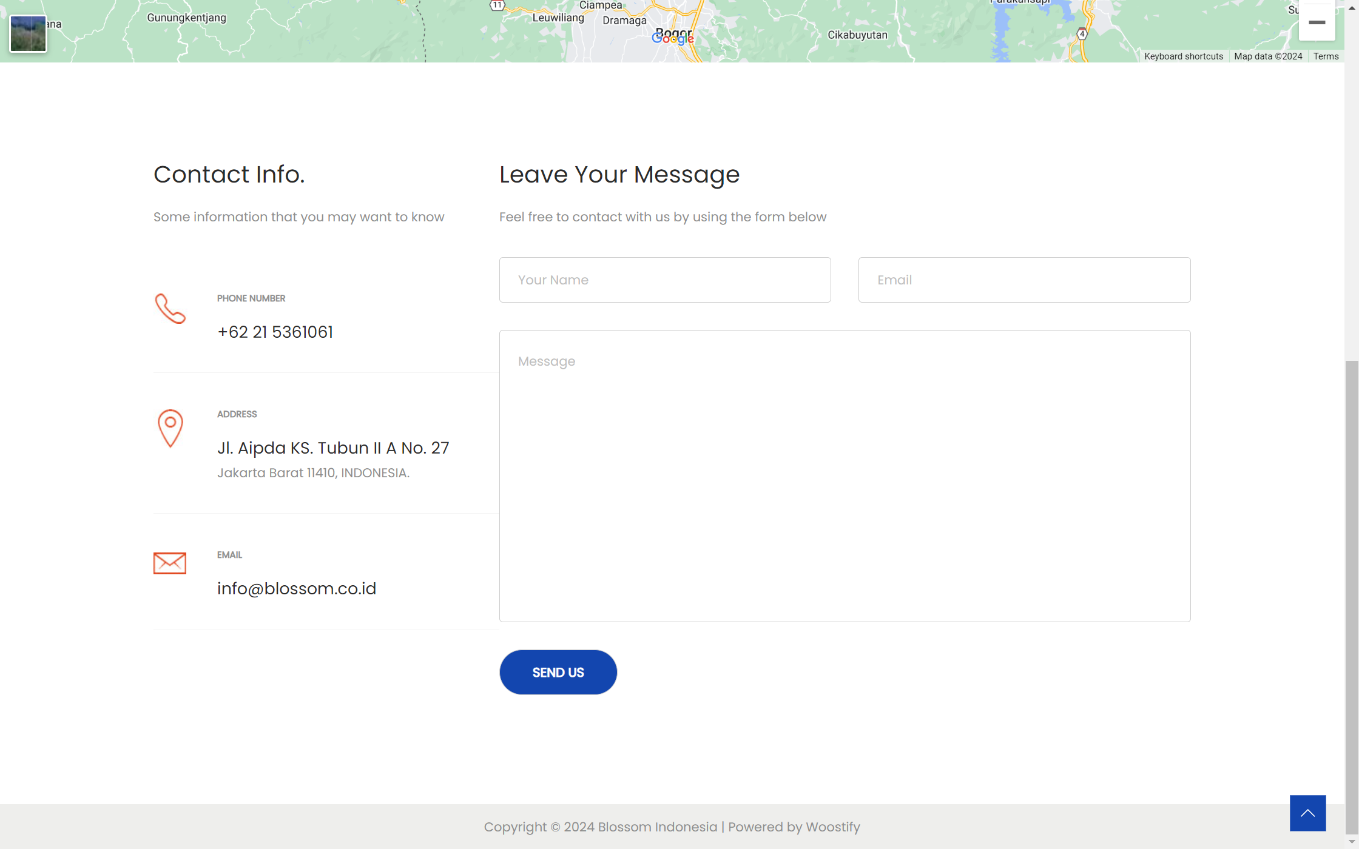The image size is (1359, 849).
Task: Click the Jl. Aipda KS. Tubun address text
Action: pyautogui.click(x=333, y=448)
